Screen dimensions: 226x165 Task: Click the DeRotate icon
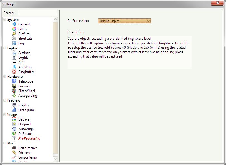[14, 134]
